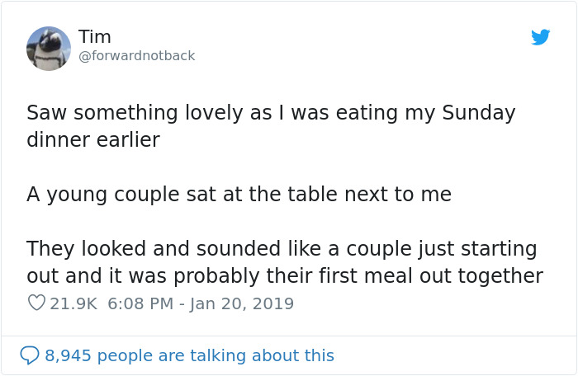Click the Twitter bird logo
The width and height of the screenshot is (578, 376).
(541, 38)
